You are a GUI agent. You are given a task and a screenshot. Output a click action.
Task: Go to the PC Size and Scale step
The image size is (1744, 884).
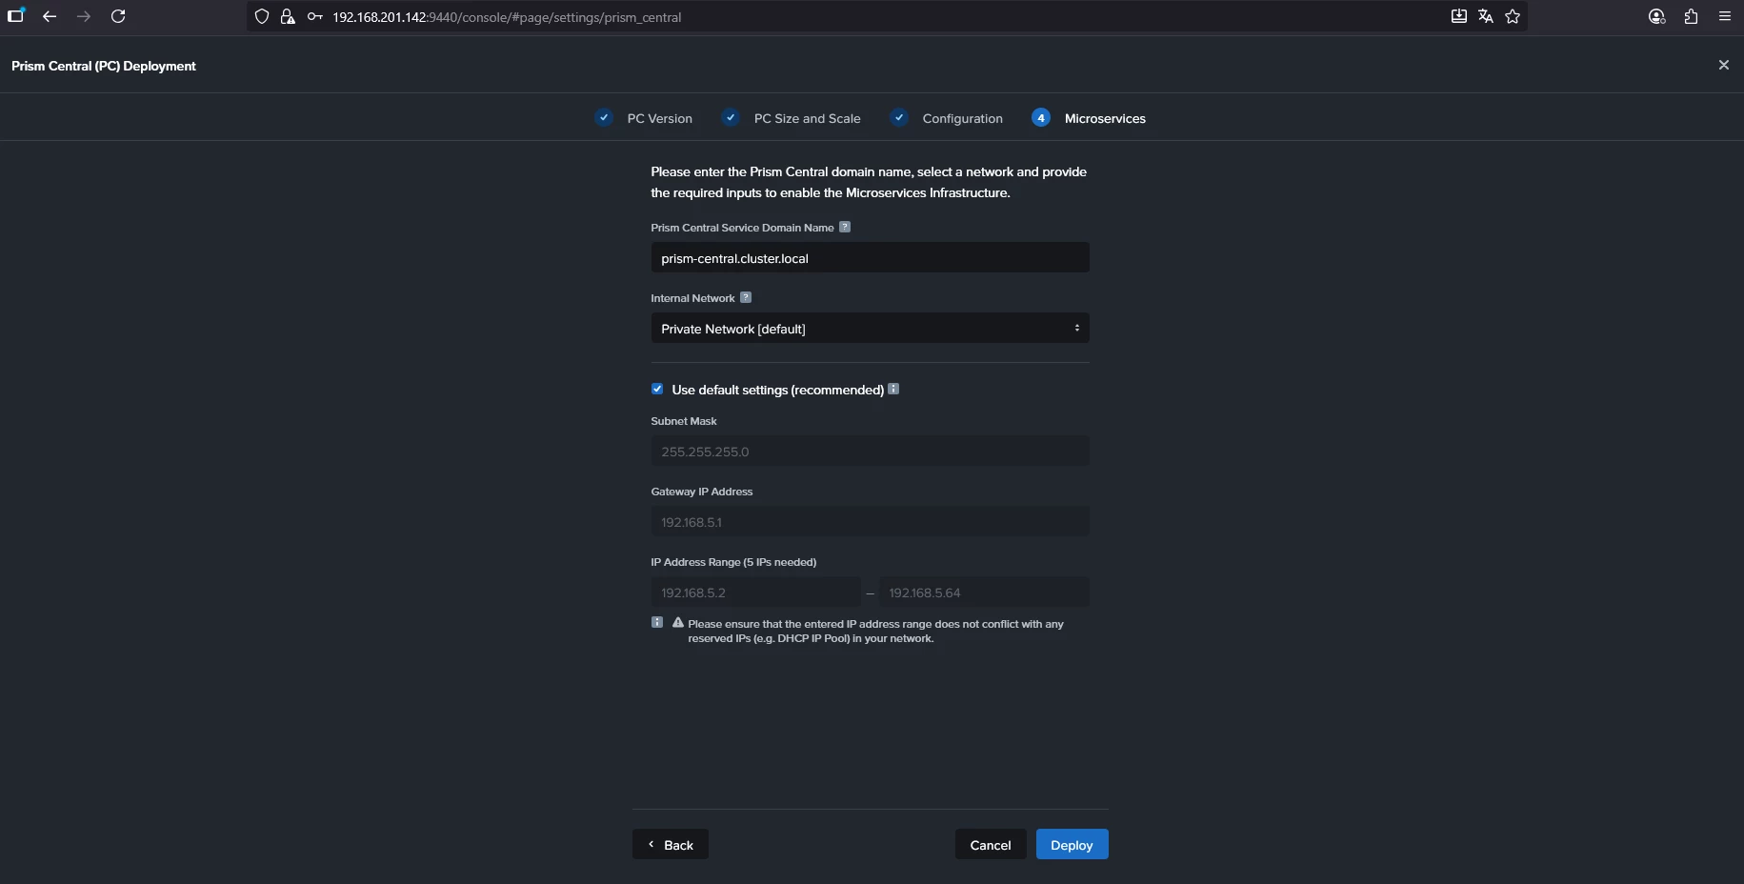point(807,118)
